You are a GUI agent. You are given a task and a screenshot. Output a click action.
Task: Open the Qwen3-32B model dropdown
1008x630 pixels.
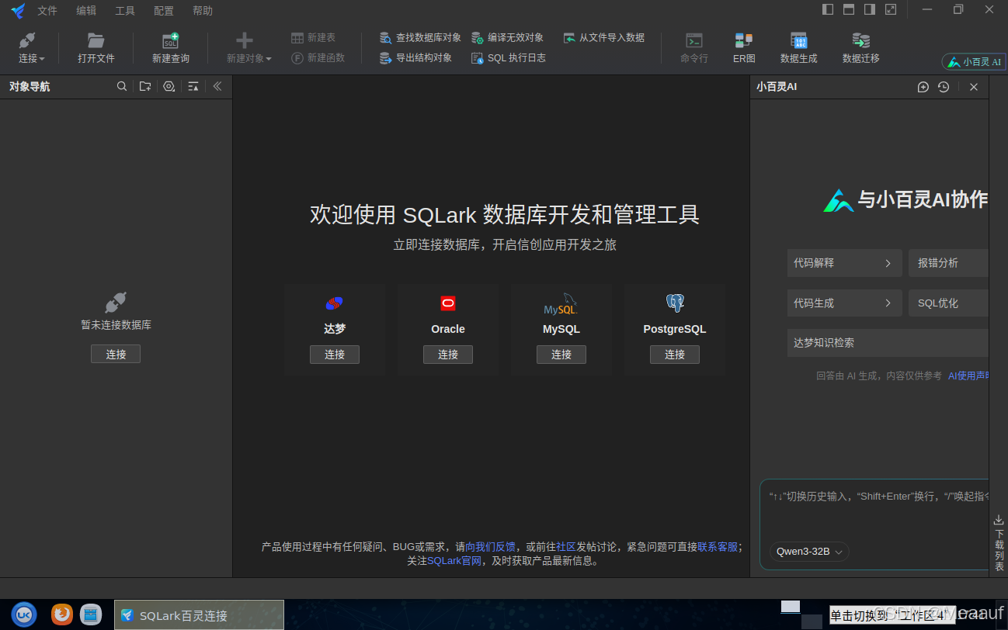tap(809, 552)
